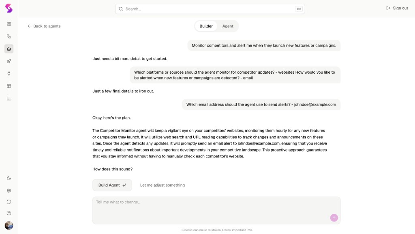Open the integrations plug icon in sidebar
The width and height of the screenshot is (415, 234).
click(x=9, y=74)
